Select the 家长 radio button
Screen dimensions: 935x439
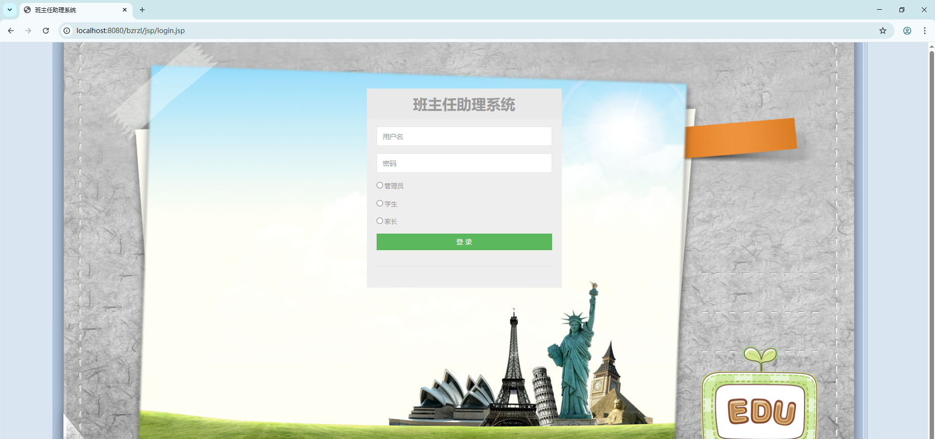pyautogui.click(x=380, y=221)
